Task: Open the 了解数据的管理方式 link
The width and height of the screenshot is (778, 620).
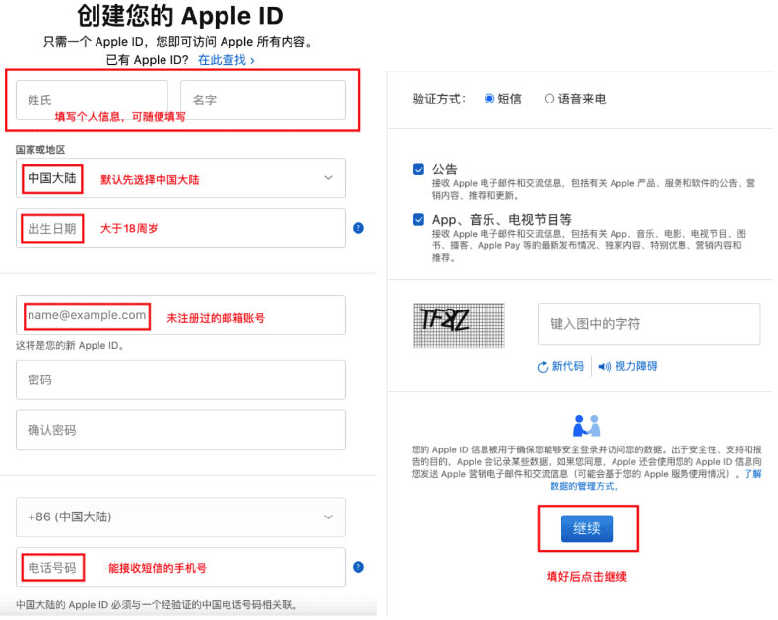Action: click(x=655, y=480)
